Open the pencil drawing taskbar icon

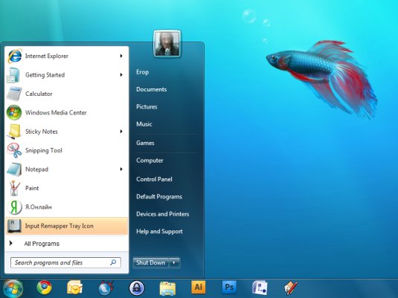291,288
